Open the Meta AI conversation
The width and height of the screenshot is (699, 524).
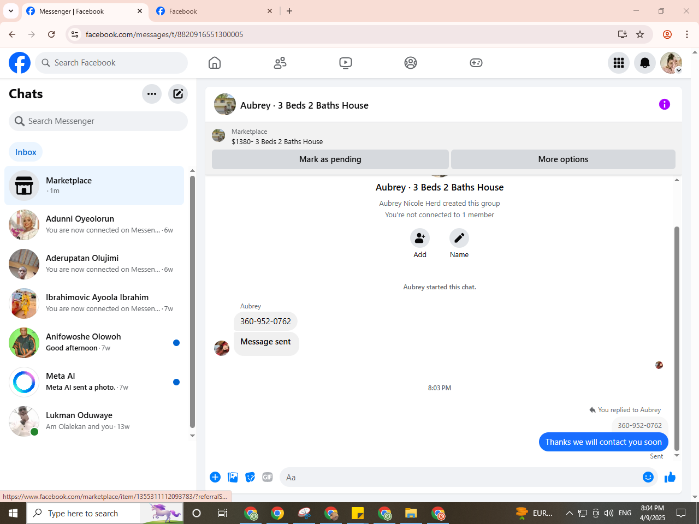pyautogui.click(x=94, y=382)
